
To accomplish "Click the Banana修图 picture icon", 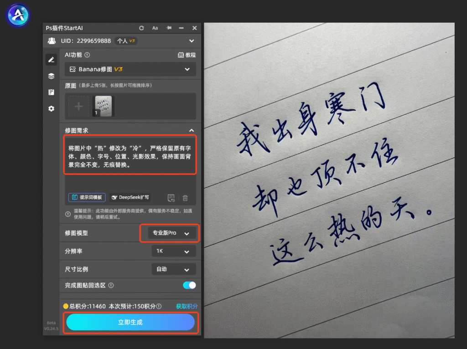I will click(x=73, y=69).
